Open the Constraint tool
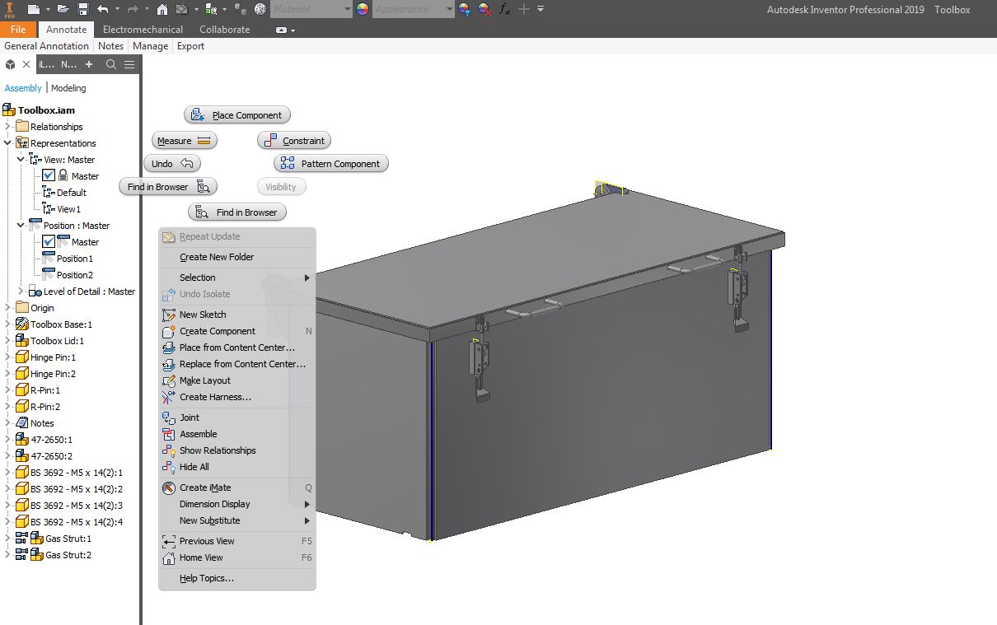Image resolution: width=997 pixels, height=625 pixels. 293,140
